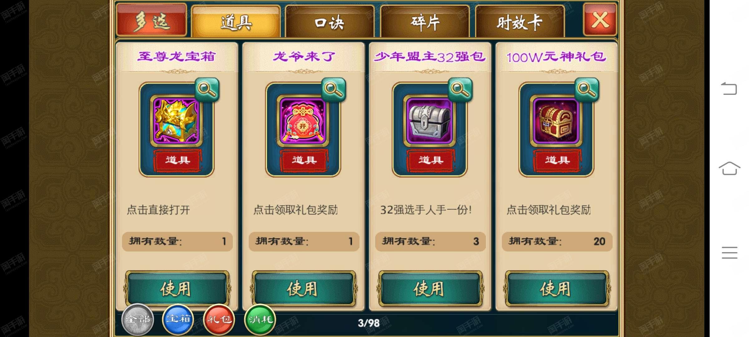Tap Android home navigation icon

(729, 168)
